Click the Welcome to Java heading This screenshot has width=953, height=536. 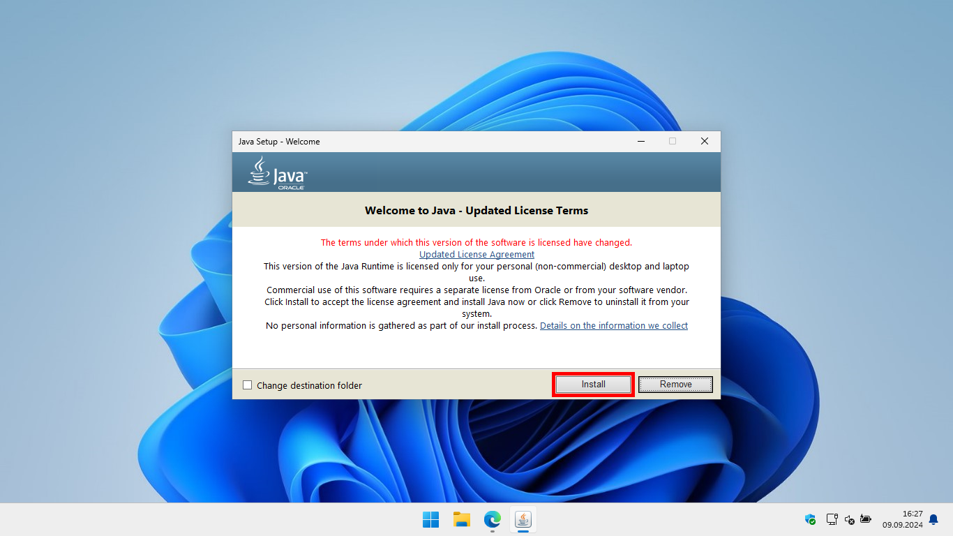pos(476,210)
